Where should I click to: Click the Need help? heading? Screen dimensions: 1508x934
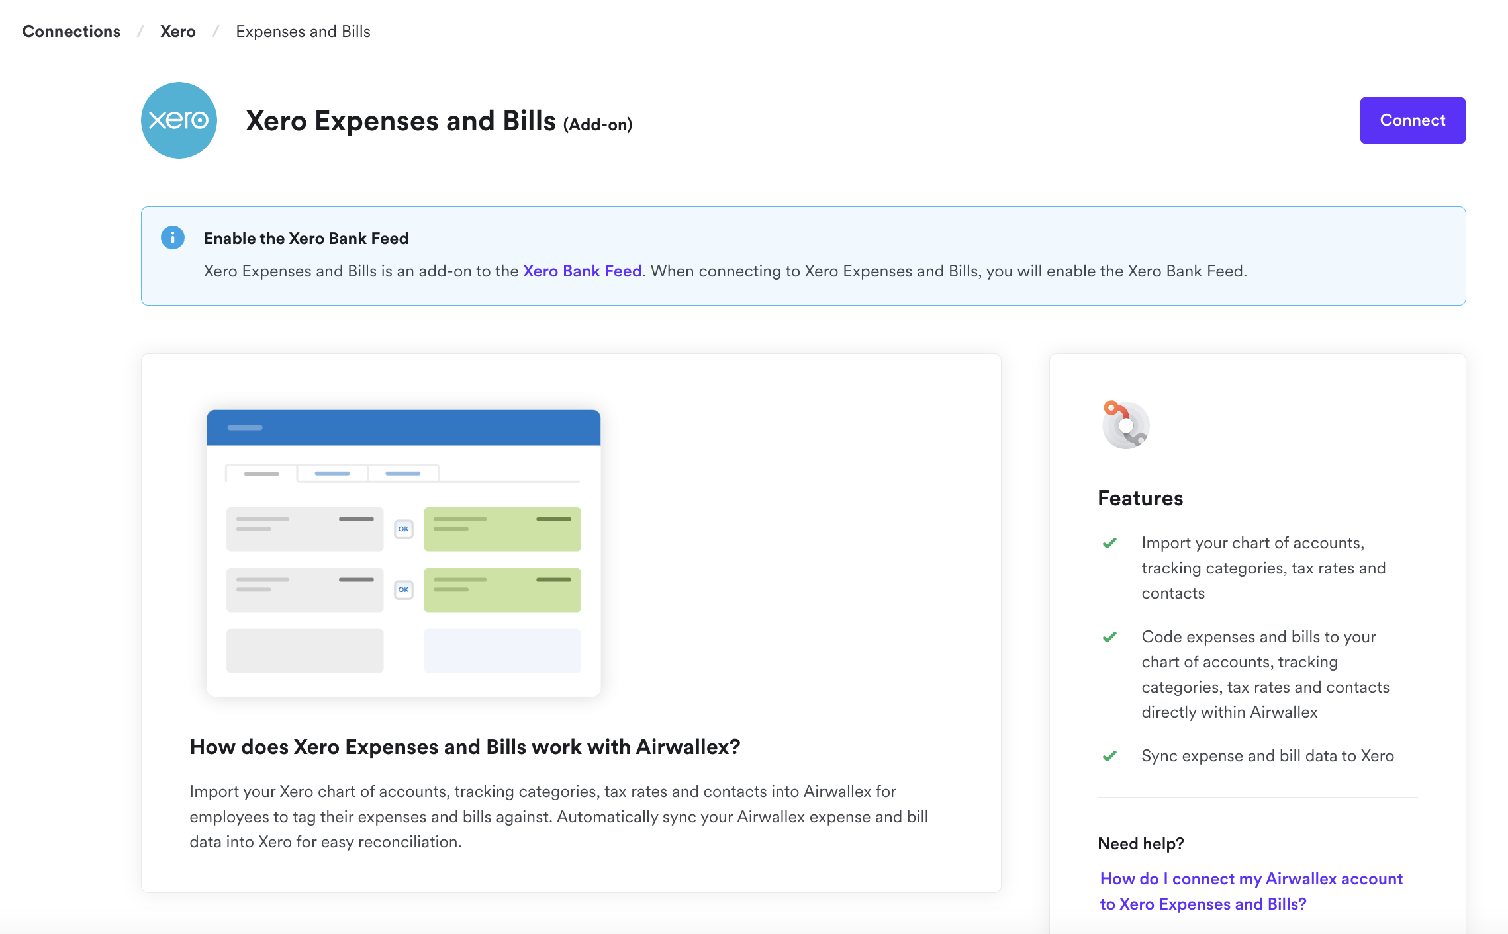click(x=1141, y=843)
